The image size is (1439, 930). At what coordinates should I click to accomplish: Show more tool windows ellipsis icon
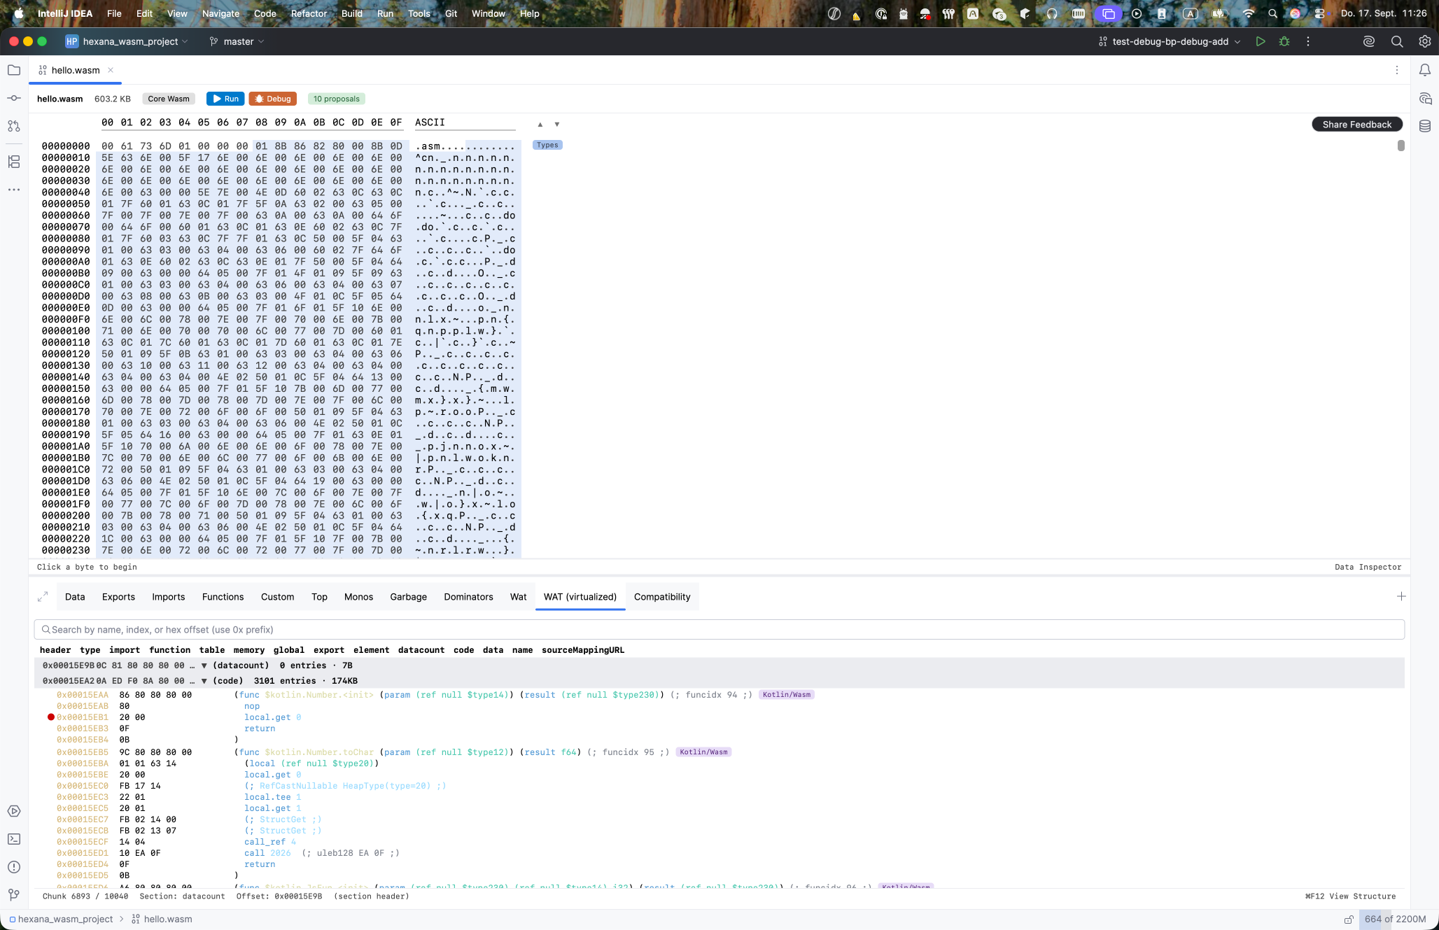(14, 190)
